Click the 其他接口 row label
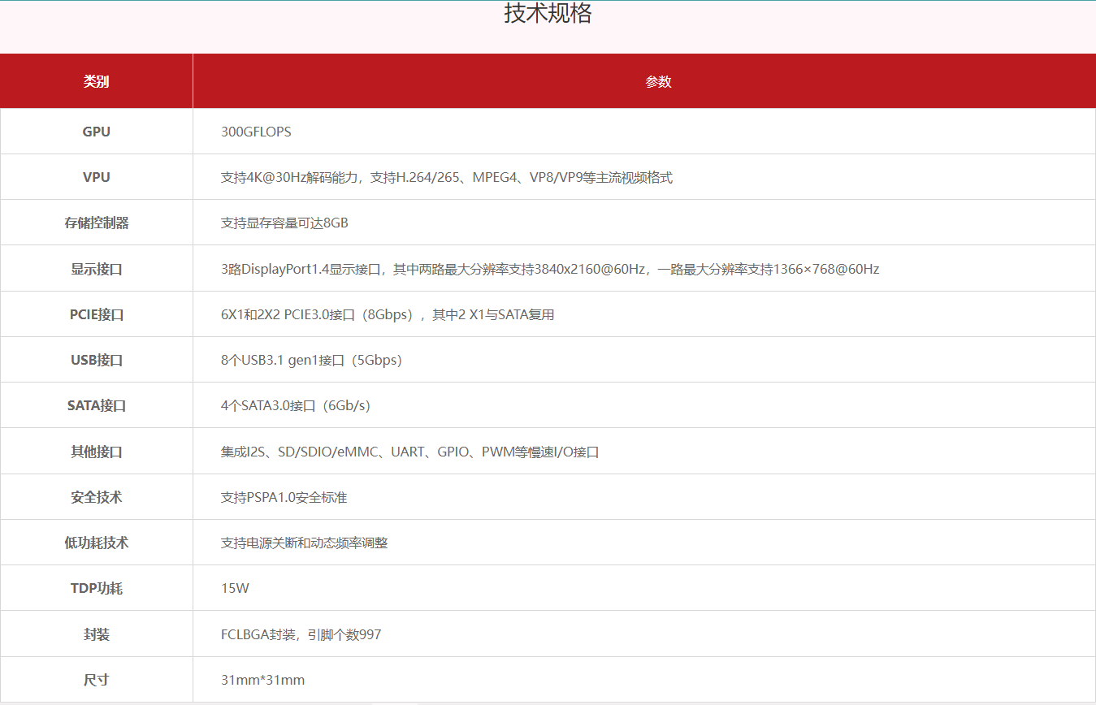This screenshot has width=1096, height=705. [96, 452]
